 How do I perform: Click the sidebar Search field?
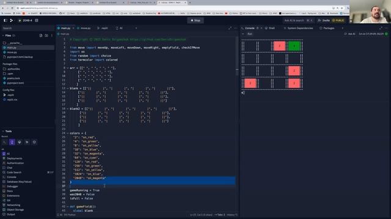click(x=27, y=29)
